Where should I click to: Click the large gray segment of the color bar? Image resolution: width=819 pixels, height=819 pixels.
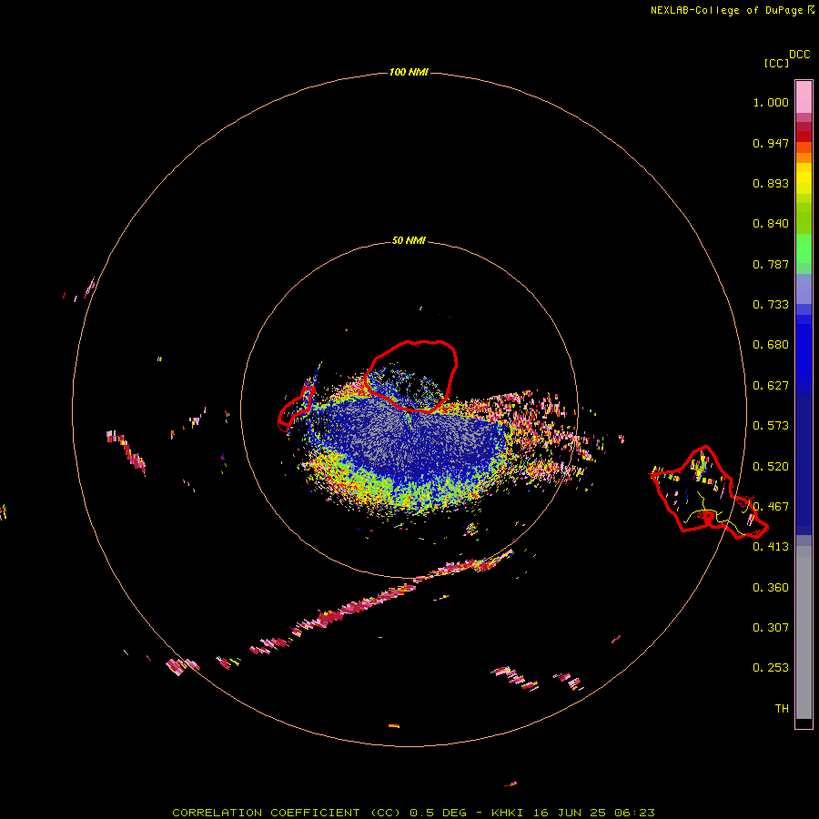click(x=804, y=632)
